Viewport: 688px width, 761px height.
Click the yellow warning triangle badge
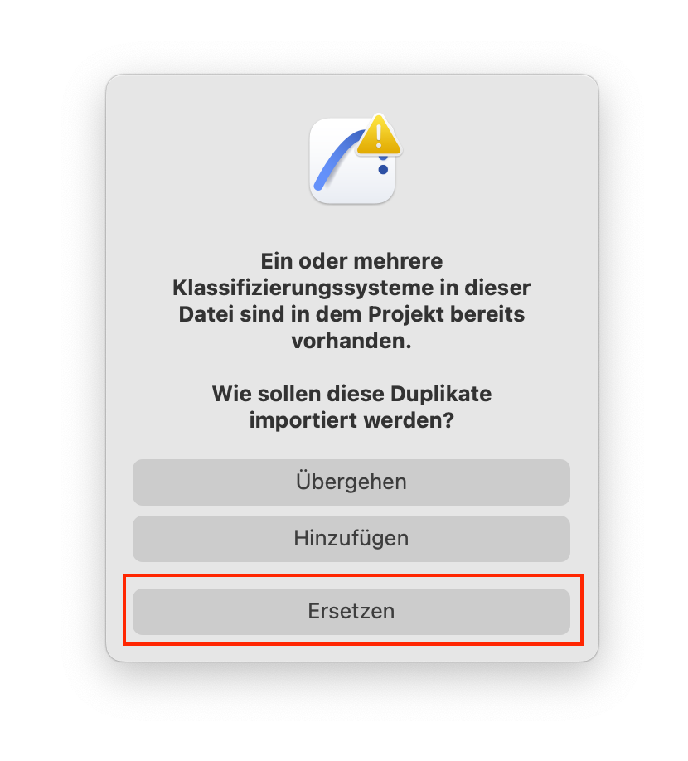379,136
